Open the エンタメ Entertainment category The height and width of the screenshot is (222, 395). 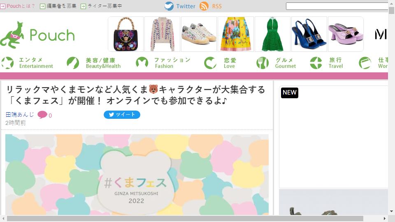[x=36, y=63]
